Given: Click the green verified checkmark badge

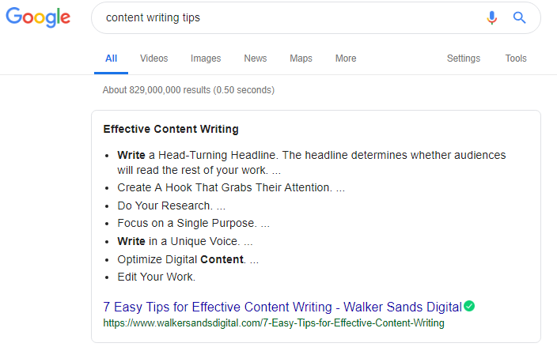Looking at the screenshot, I should click(x=469, y=305).
